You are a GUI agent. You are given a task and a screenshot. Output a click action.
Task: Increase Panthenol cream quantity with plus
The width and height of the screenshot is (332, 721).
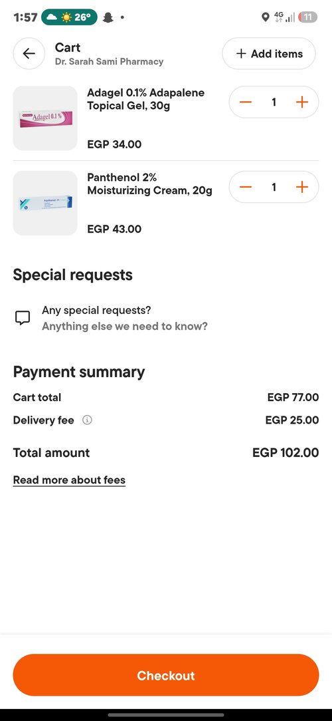click(x=301, y=187)
